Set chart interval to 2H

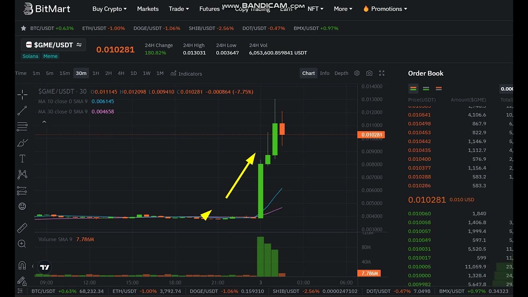coord(108,73)
